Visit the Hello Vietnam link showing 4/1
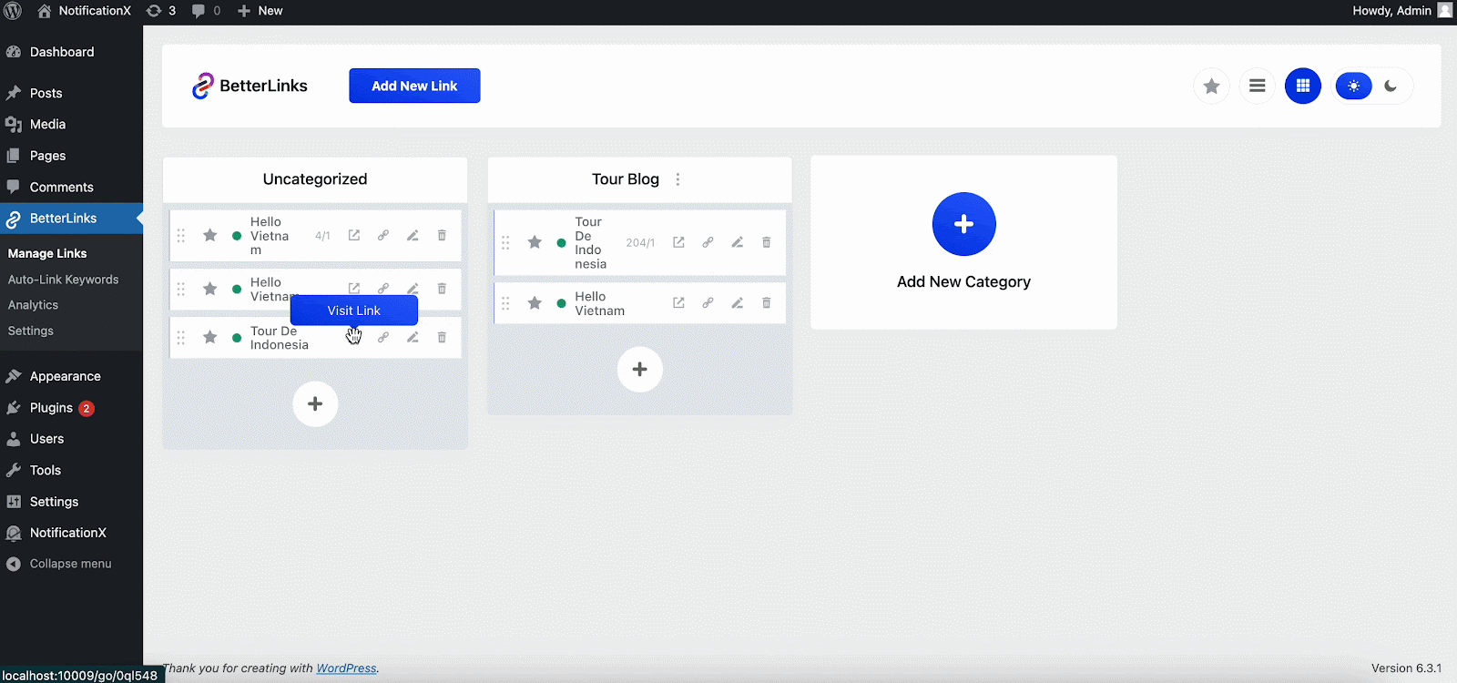1457x683 pixels. [x=354, y=235]
